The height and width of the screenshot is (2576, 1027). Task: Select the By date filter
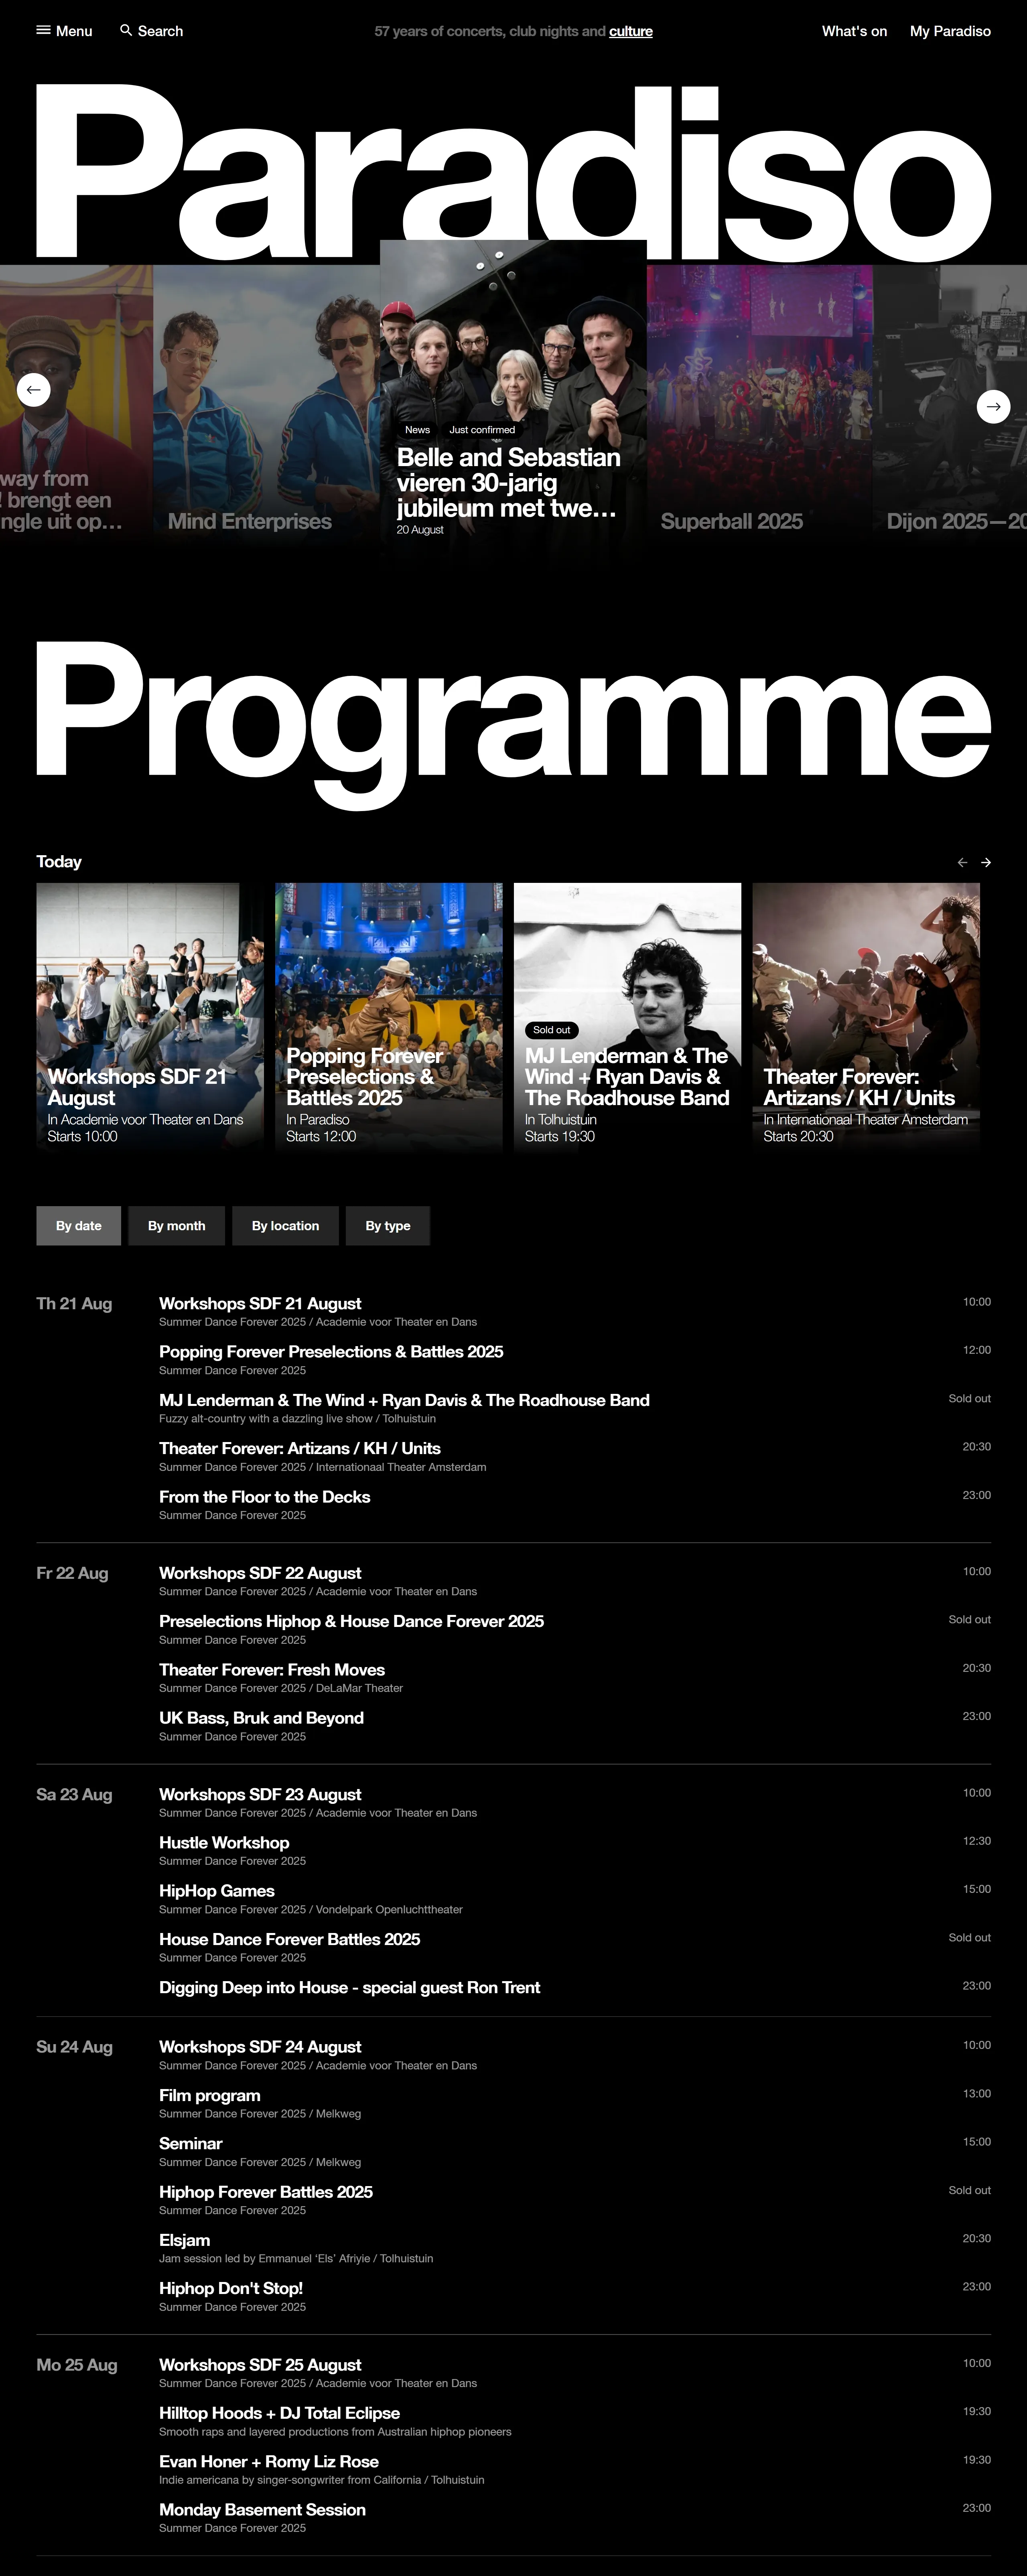click(78, 1225)
